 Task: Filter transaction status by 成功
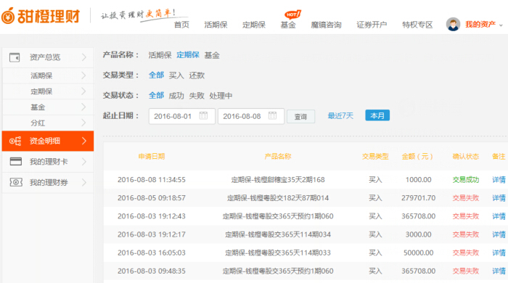pyautogui.click(x=176, y=96)
